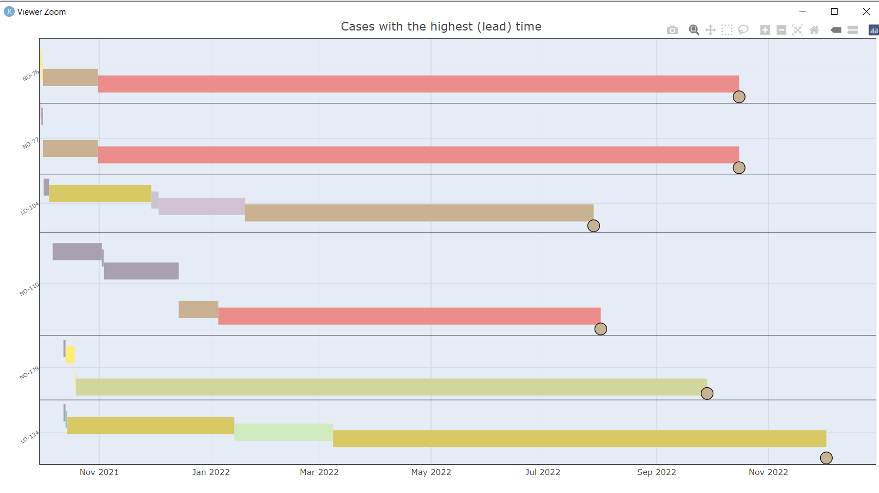
Task: Zoom out using the minus icon
Action: (x=781, y=30)
